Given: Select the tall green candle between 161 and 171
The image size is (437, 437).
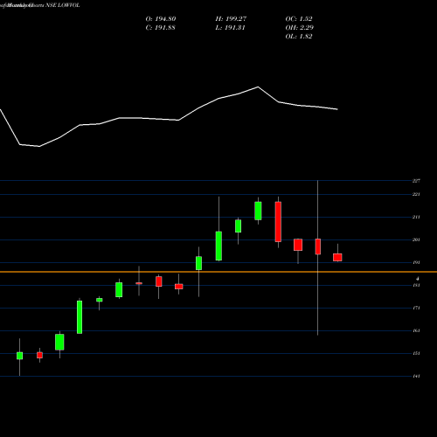Looking at the screenshot, I should [80, 317].
